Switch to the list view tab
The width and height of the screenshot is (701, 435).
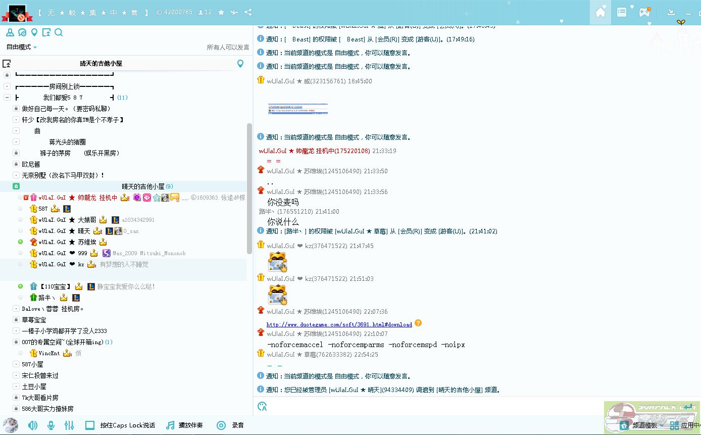tap(622, 12)
